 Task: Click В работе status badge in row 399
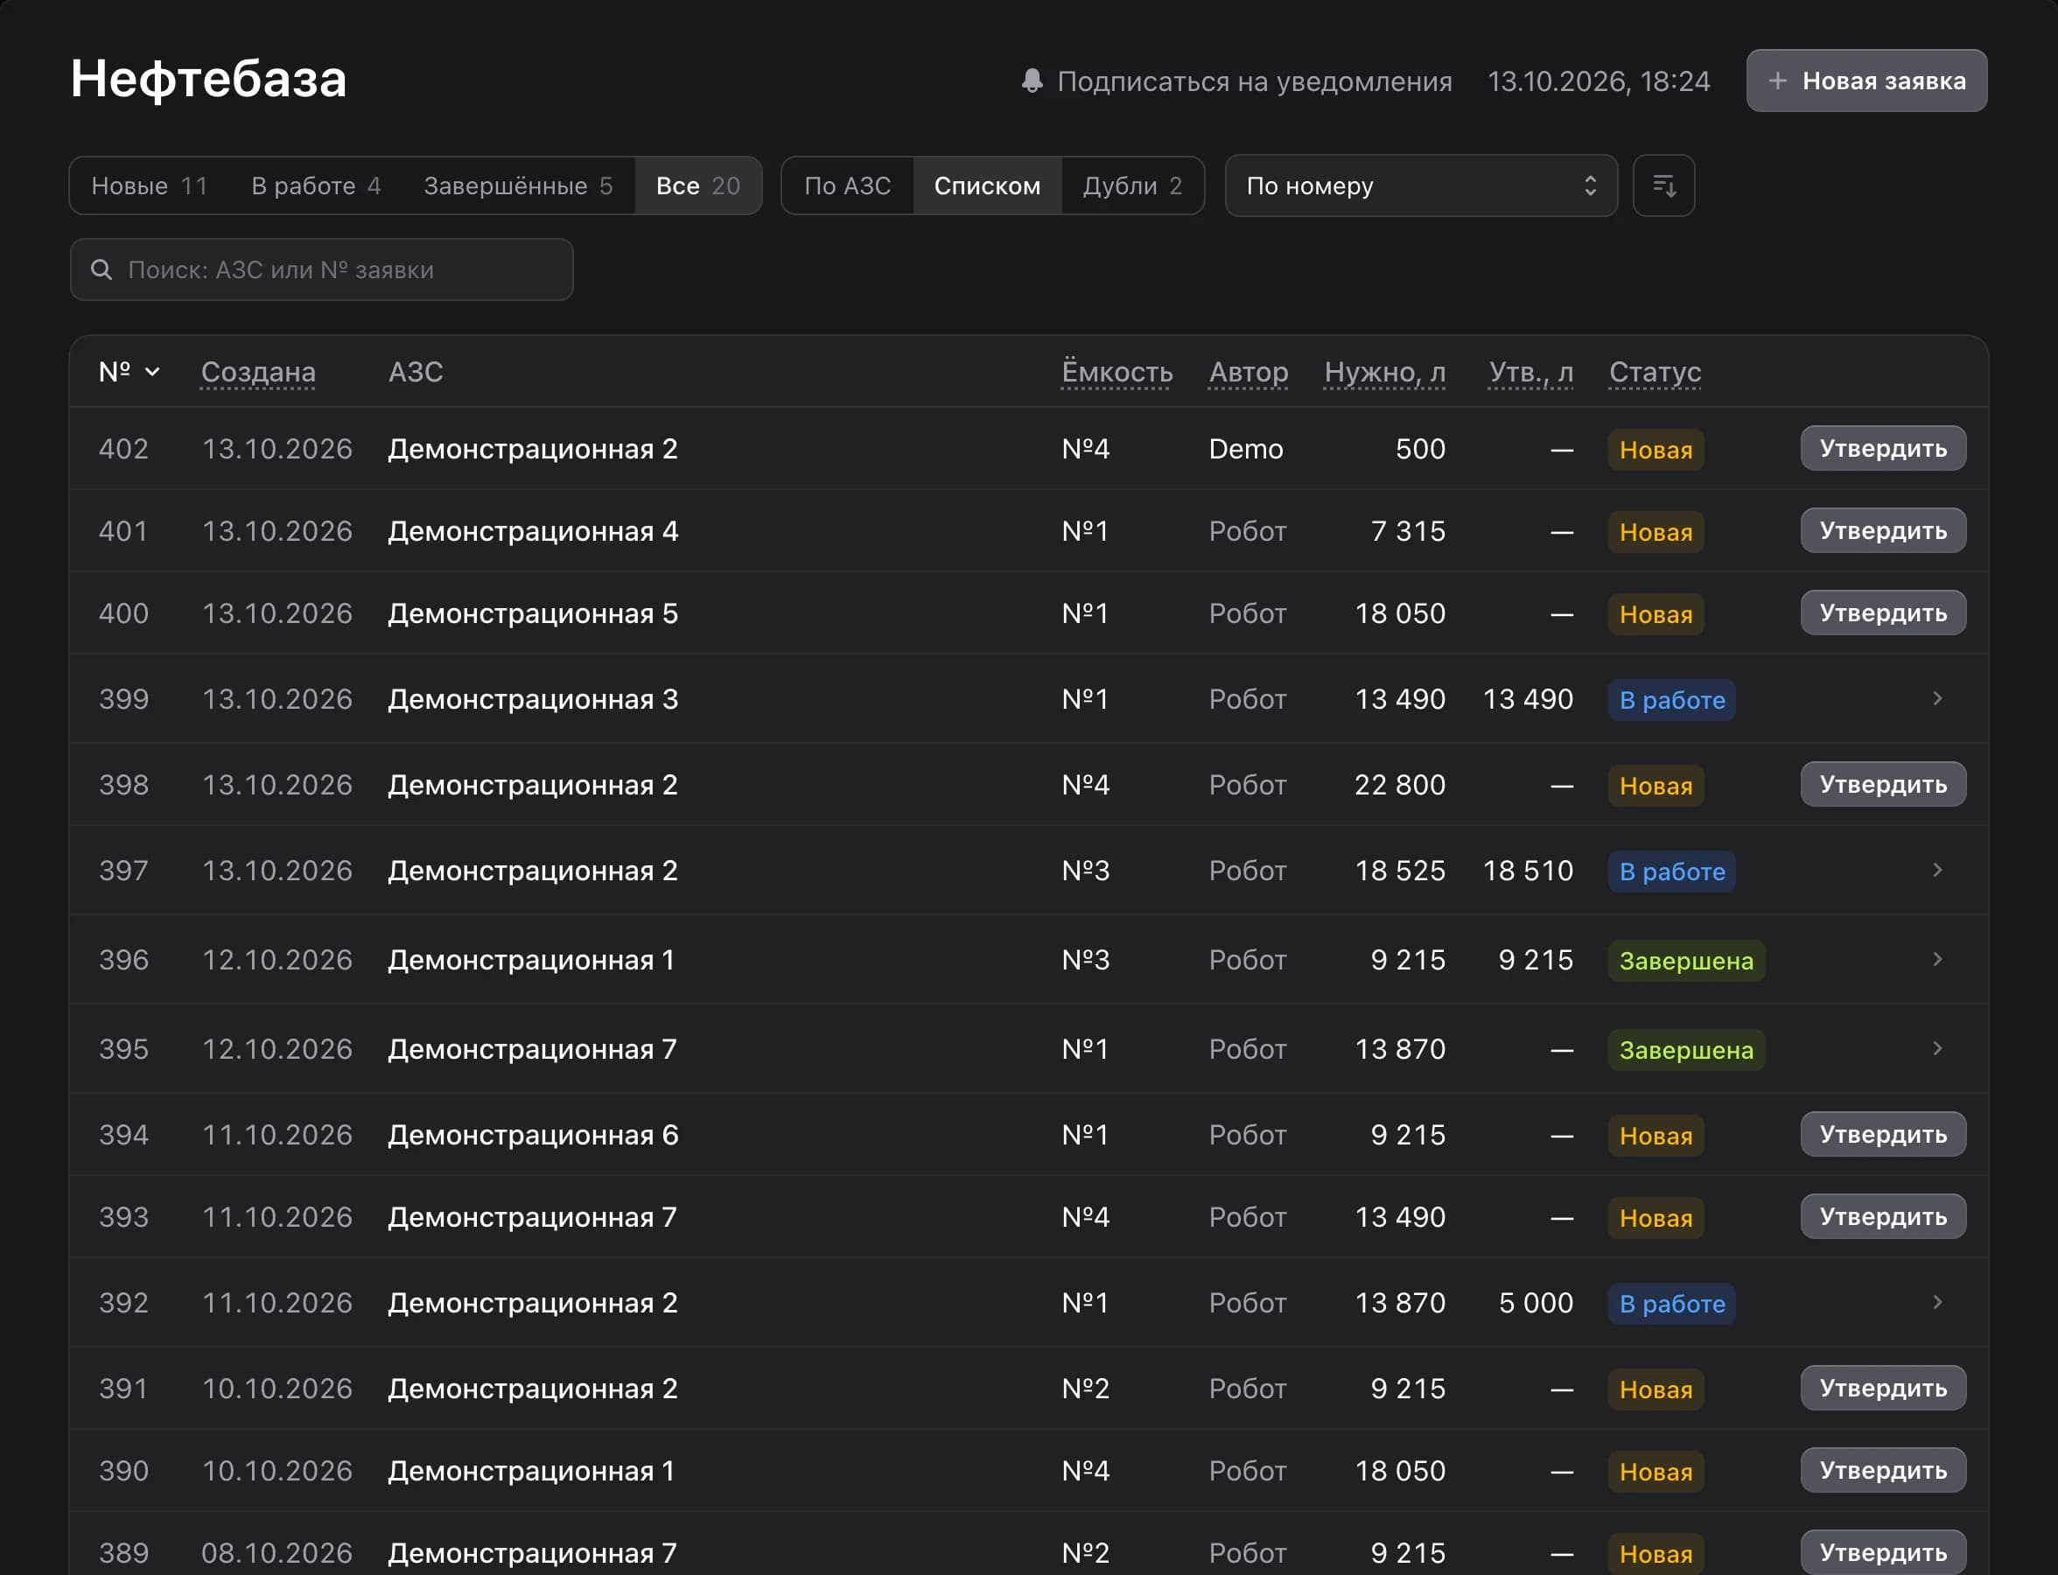point(1672,700)
